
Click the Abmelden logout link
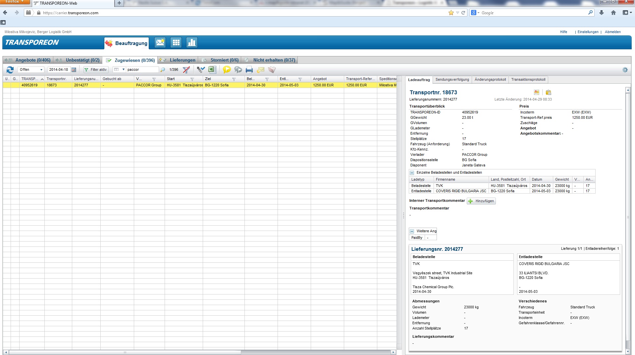pos(613,32)
